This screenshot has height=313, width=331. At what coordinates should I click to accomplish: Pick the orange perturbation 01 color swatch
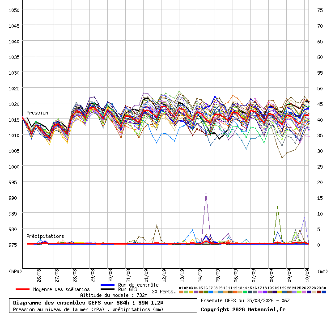pos(181,292)
